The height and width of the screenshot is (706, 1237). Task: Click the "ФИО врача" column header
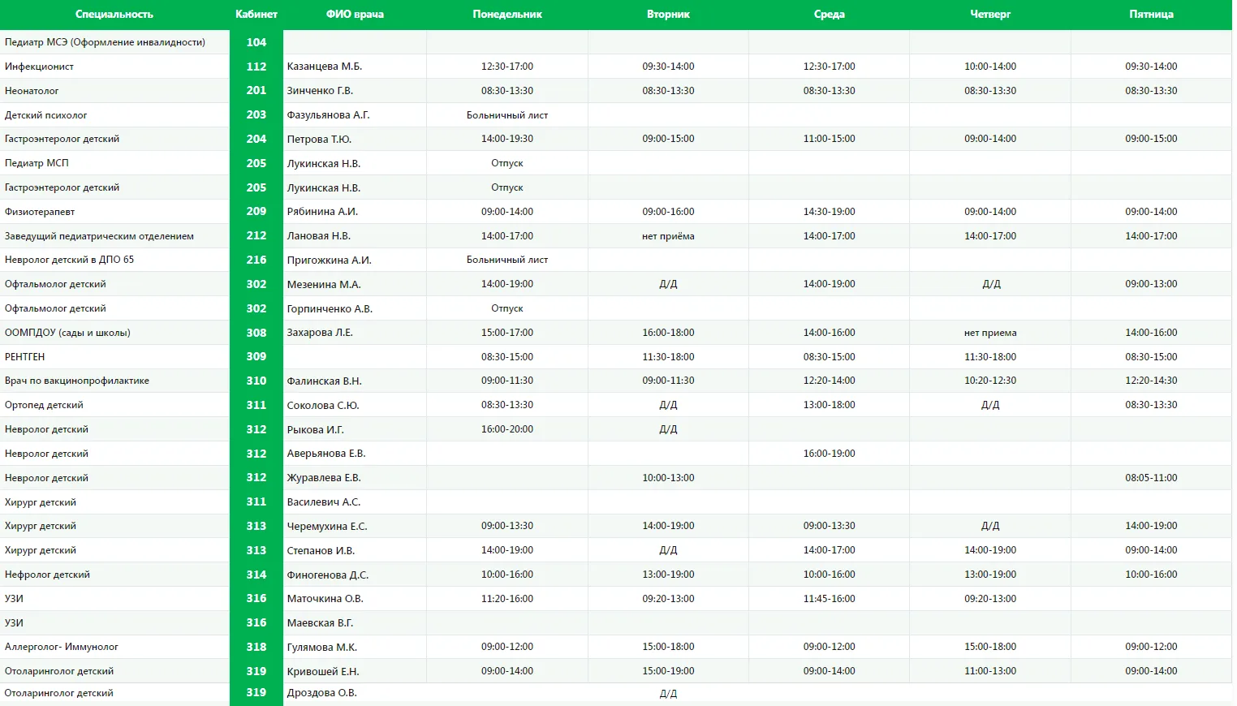point(355,15)
